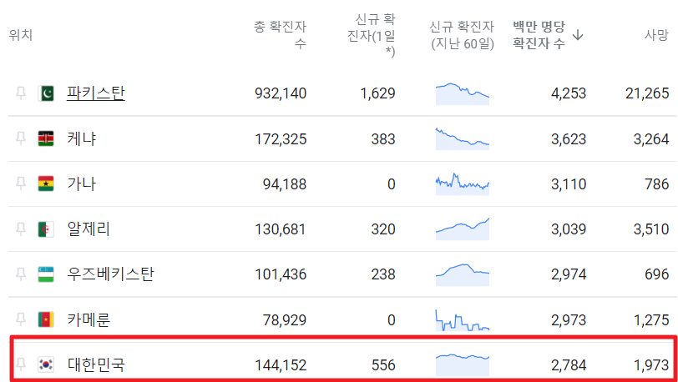Open the 파키스탄 60-day trend chart
The width and height of the screenshot is (678, 382).
click(x=463, y=93)
